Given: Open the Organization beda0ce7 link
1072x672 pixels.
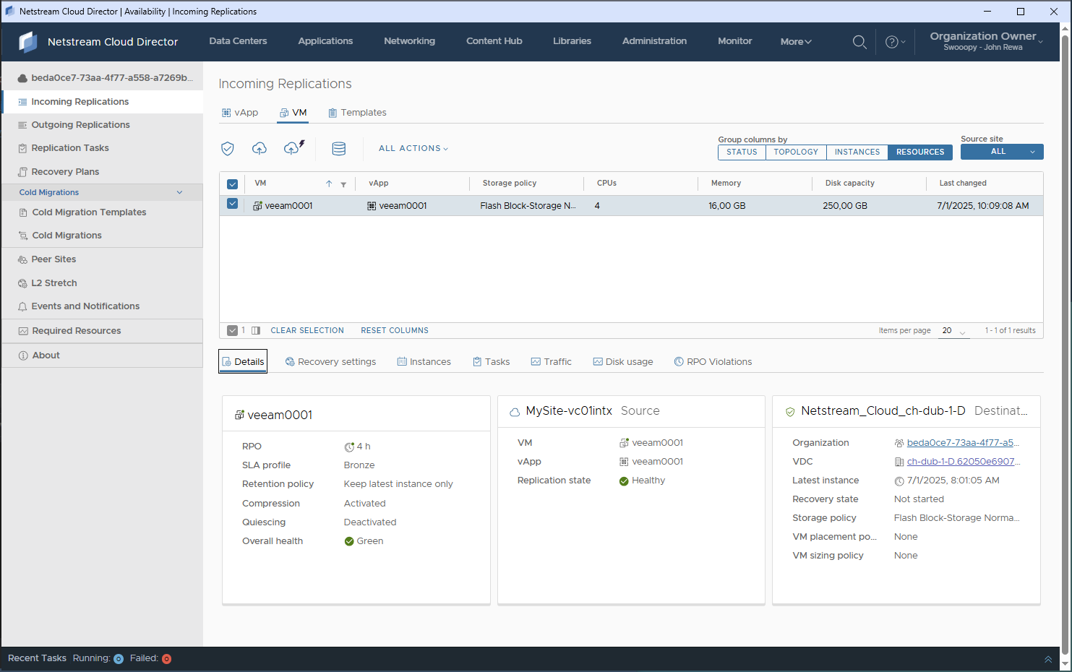Looking at the screenshot, I should tap(963, 443).
